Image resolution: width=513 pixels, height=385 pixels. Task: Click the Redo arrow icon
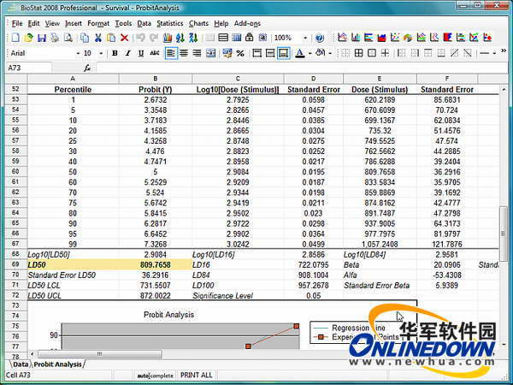[154, 38]
